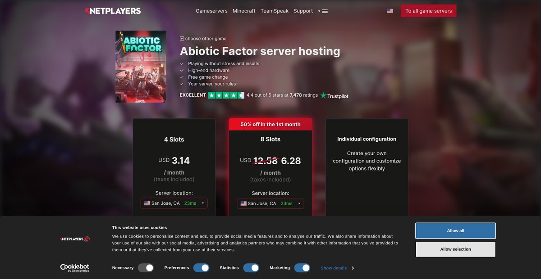Open server location dropdown for 8 Slots
The width and height of the screenshot is (541, 279).
click(x=270, y=203)
